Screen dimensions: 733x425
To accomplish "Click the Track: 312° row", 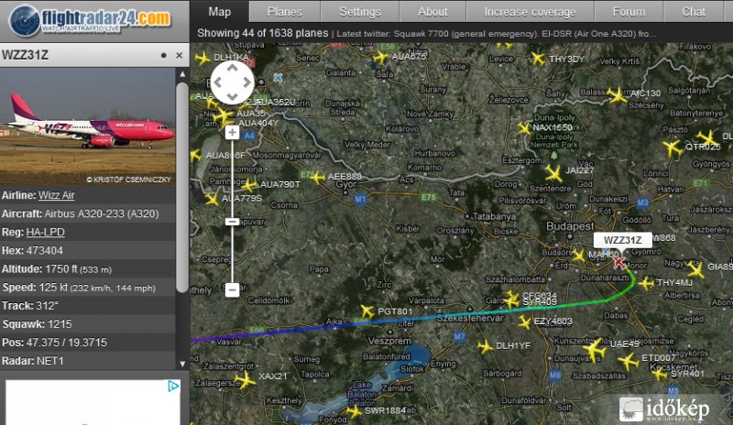I will point(88,306).
